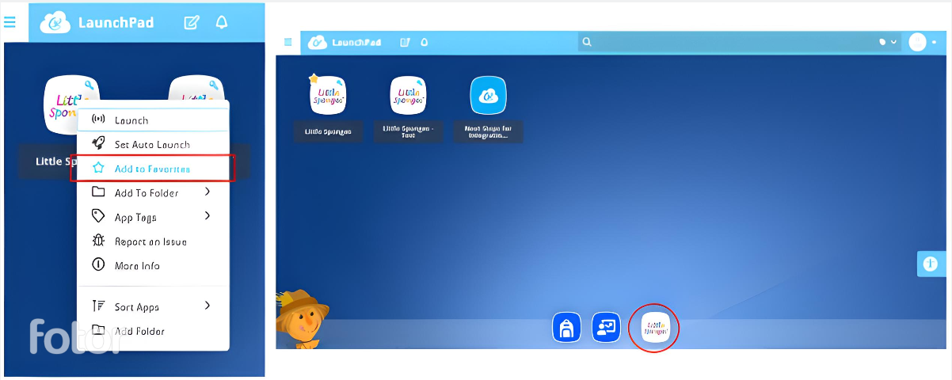This screenshot has width=952, height=380.
Task: Click the edit pencil icon beside large LaunchPad title
Action: pos(192,22)
